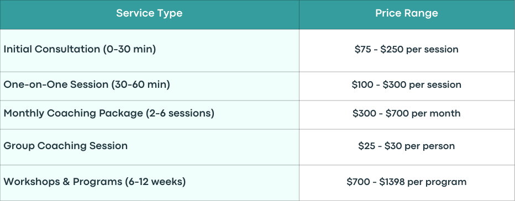
Task: Select the Workshops & Programs (6-12 weeks) cell
Action: click(149, 183)
